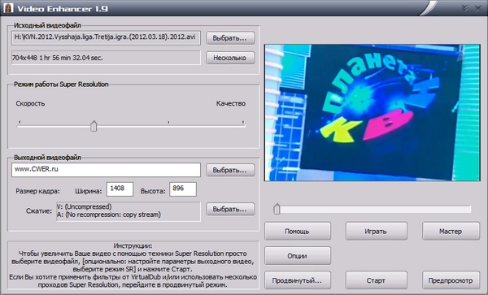488x295 pixels.
Task: Click the video preview frame
Action: [372, 112]
